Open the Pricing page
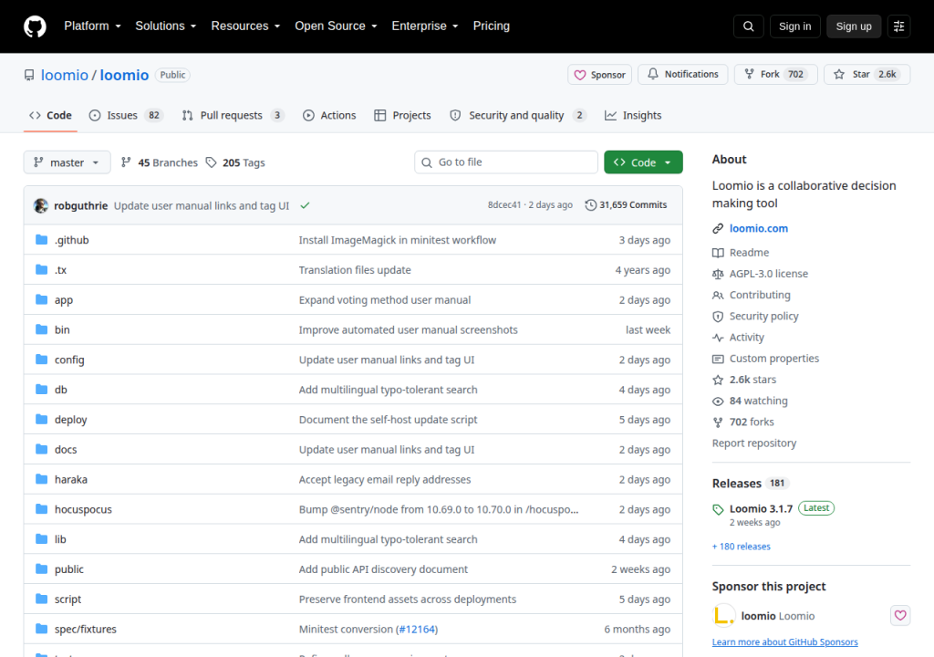934x657 pixels. [x=492, y=26]
